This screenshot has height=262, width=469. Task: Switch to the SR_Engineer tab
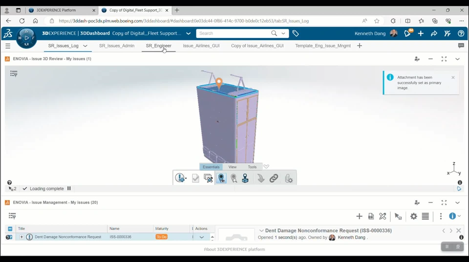click(158, 46)
